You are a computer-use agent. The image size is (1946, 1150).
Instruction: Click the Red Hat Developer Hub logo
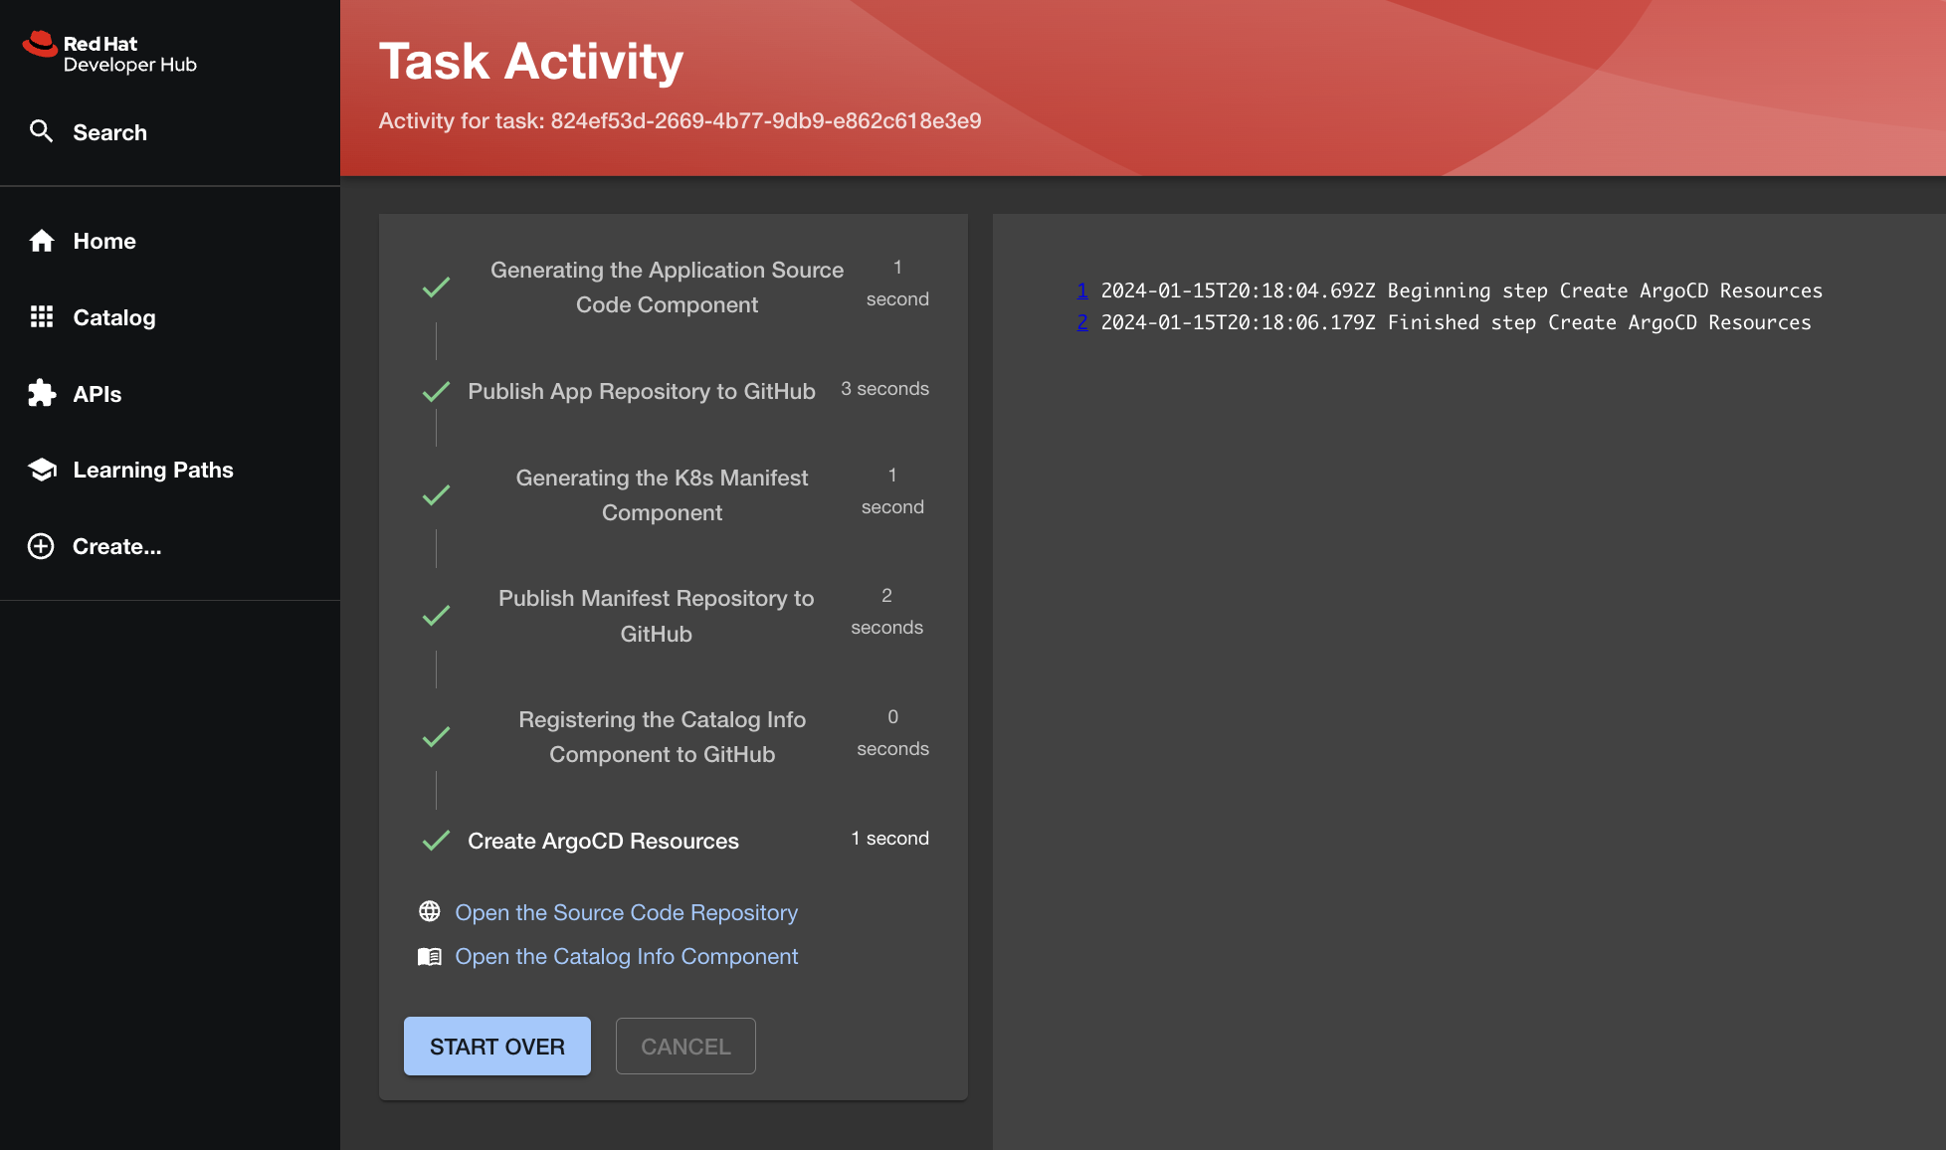pos(109,54)
